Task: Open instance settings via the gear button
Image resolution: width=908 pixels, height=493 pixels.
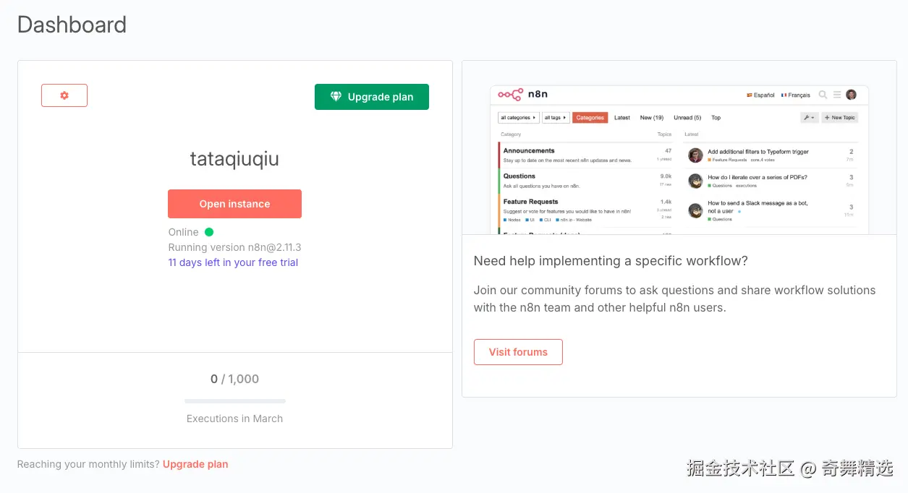Action: click(x=64, y=95)
